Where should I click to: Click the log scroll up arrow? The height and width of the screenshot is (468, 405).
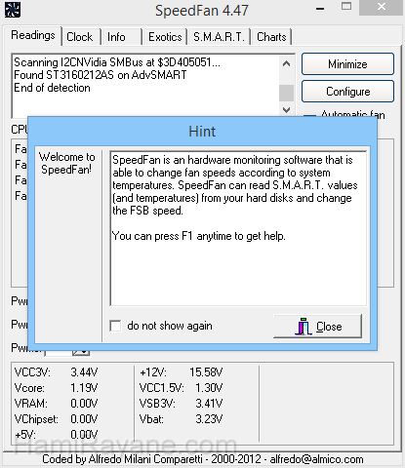coord(287,63)
